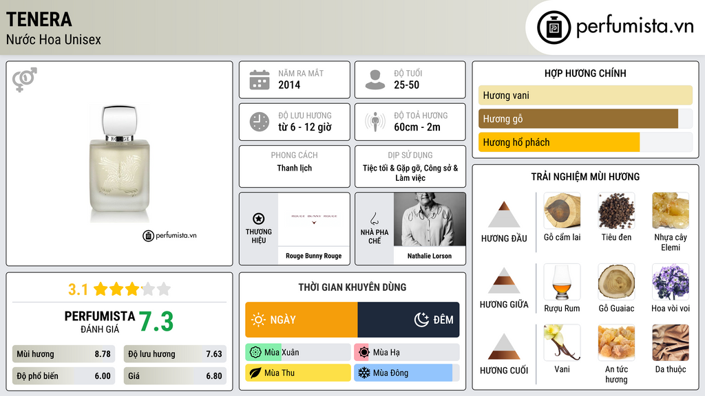Open the Gỗ Guaiac note image
The width and height of the screenshot is (705, 396).
click(x=616, y=282)
